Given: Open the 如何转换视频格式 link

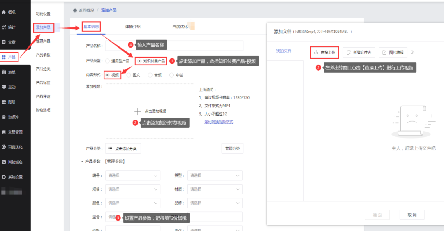Looking at the screenshot, I should tap(219, 122).
